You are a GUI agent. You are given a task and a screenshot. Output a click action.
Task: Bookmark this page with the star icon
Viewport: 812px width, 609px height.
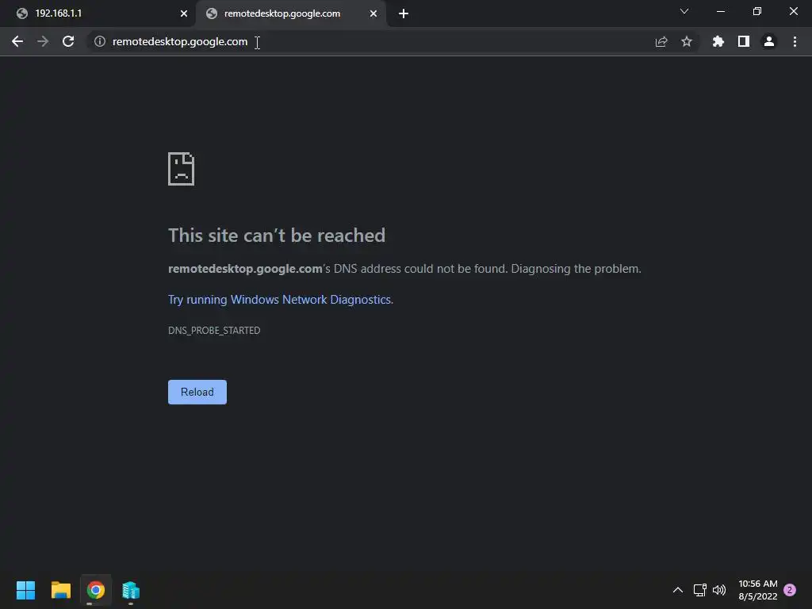(x=687, y=41)
